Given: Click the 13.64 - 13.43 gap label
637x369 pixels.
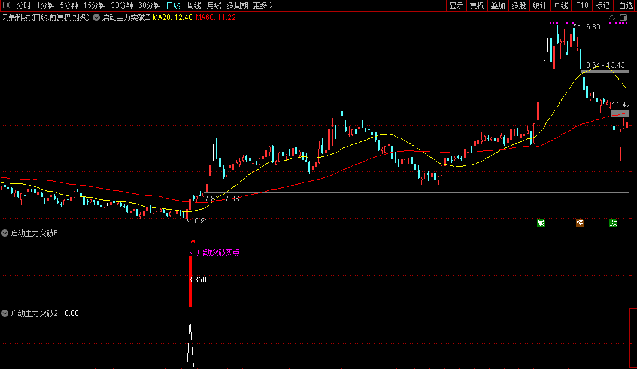Looking at the screenshot, I should point(603,65).
